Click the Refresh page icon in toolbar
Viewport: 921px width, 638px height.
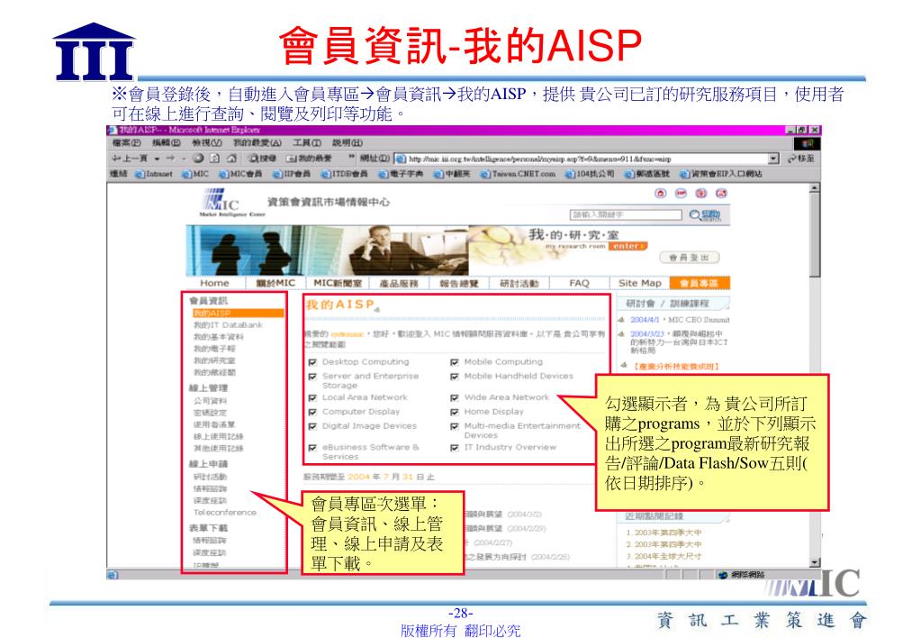(215, 159)
